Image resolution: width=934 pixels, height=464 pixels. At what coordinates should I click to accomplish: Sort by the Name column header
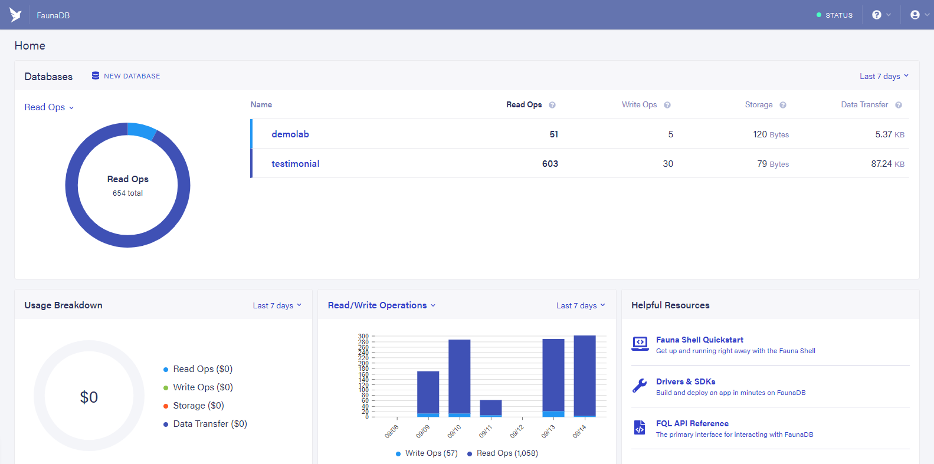pyautogui.click(x=261, y=104)
